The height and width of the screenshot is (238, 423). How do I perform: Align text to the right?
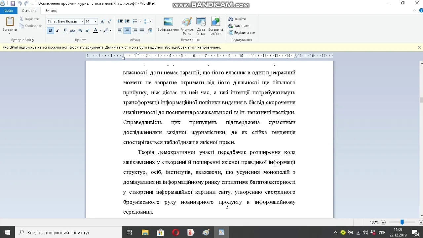135,30
